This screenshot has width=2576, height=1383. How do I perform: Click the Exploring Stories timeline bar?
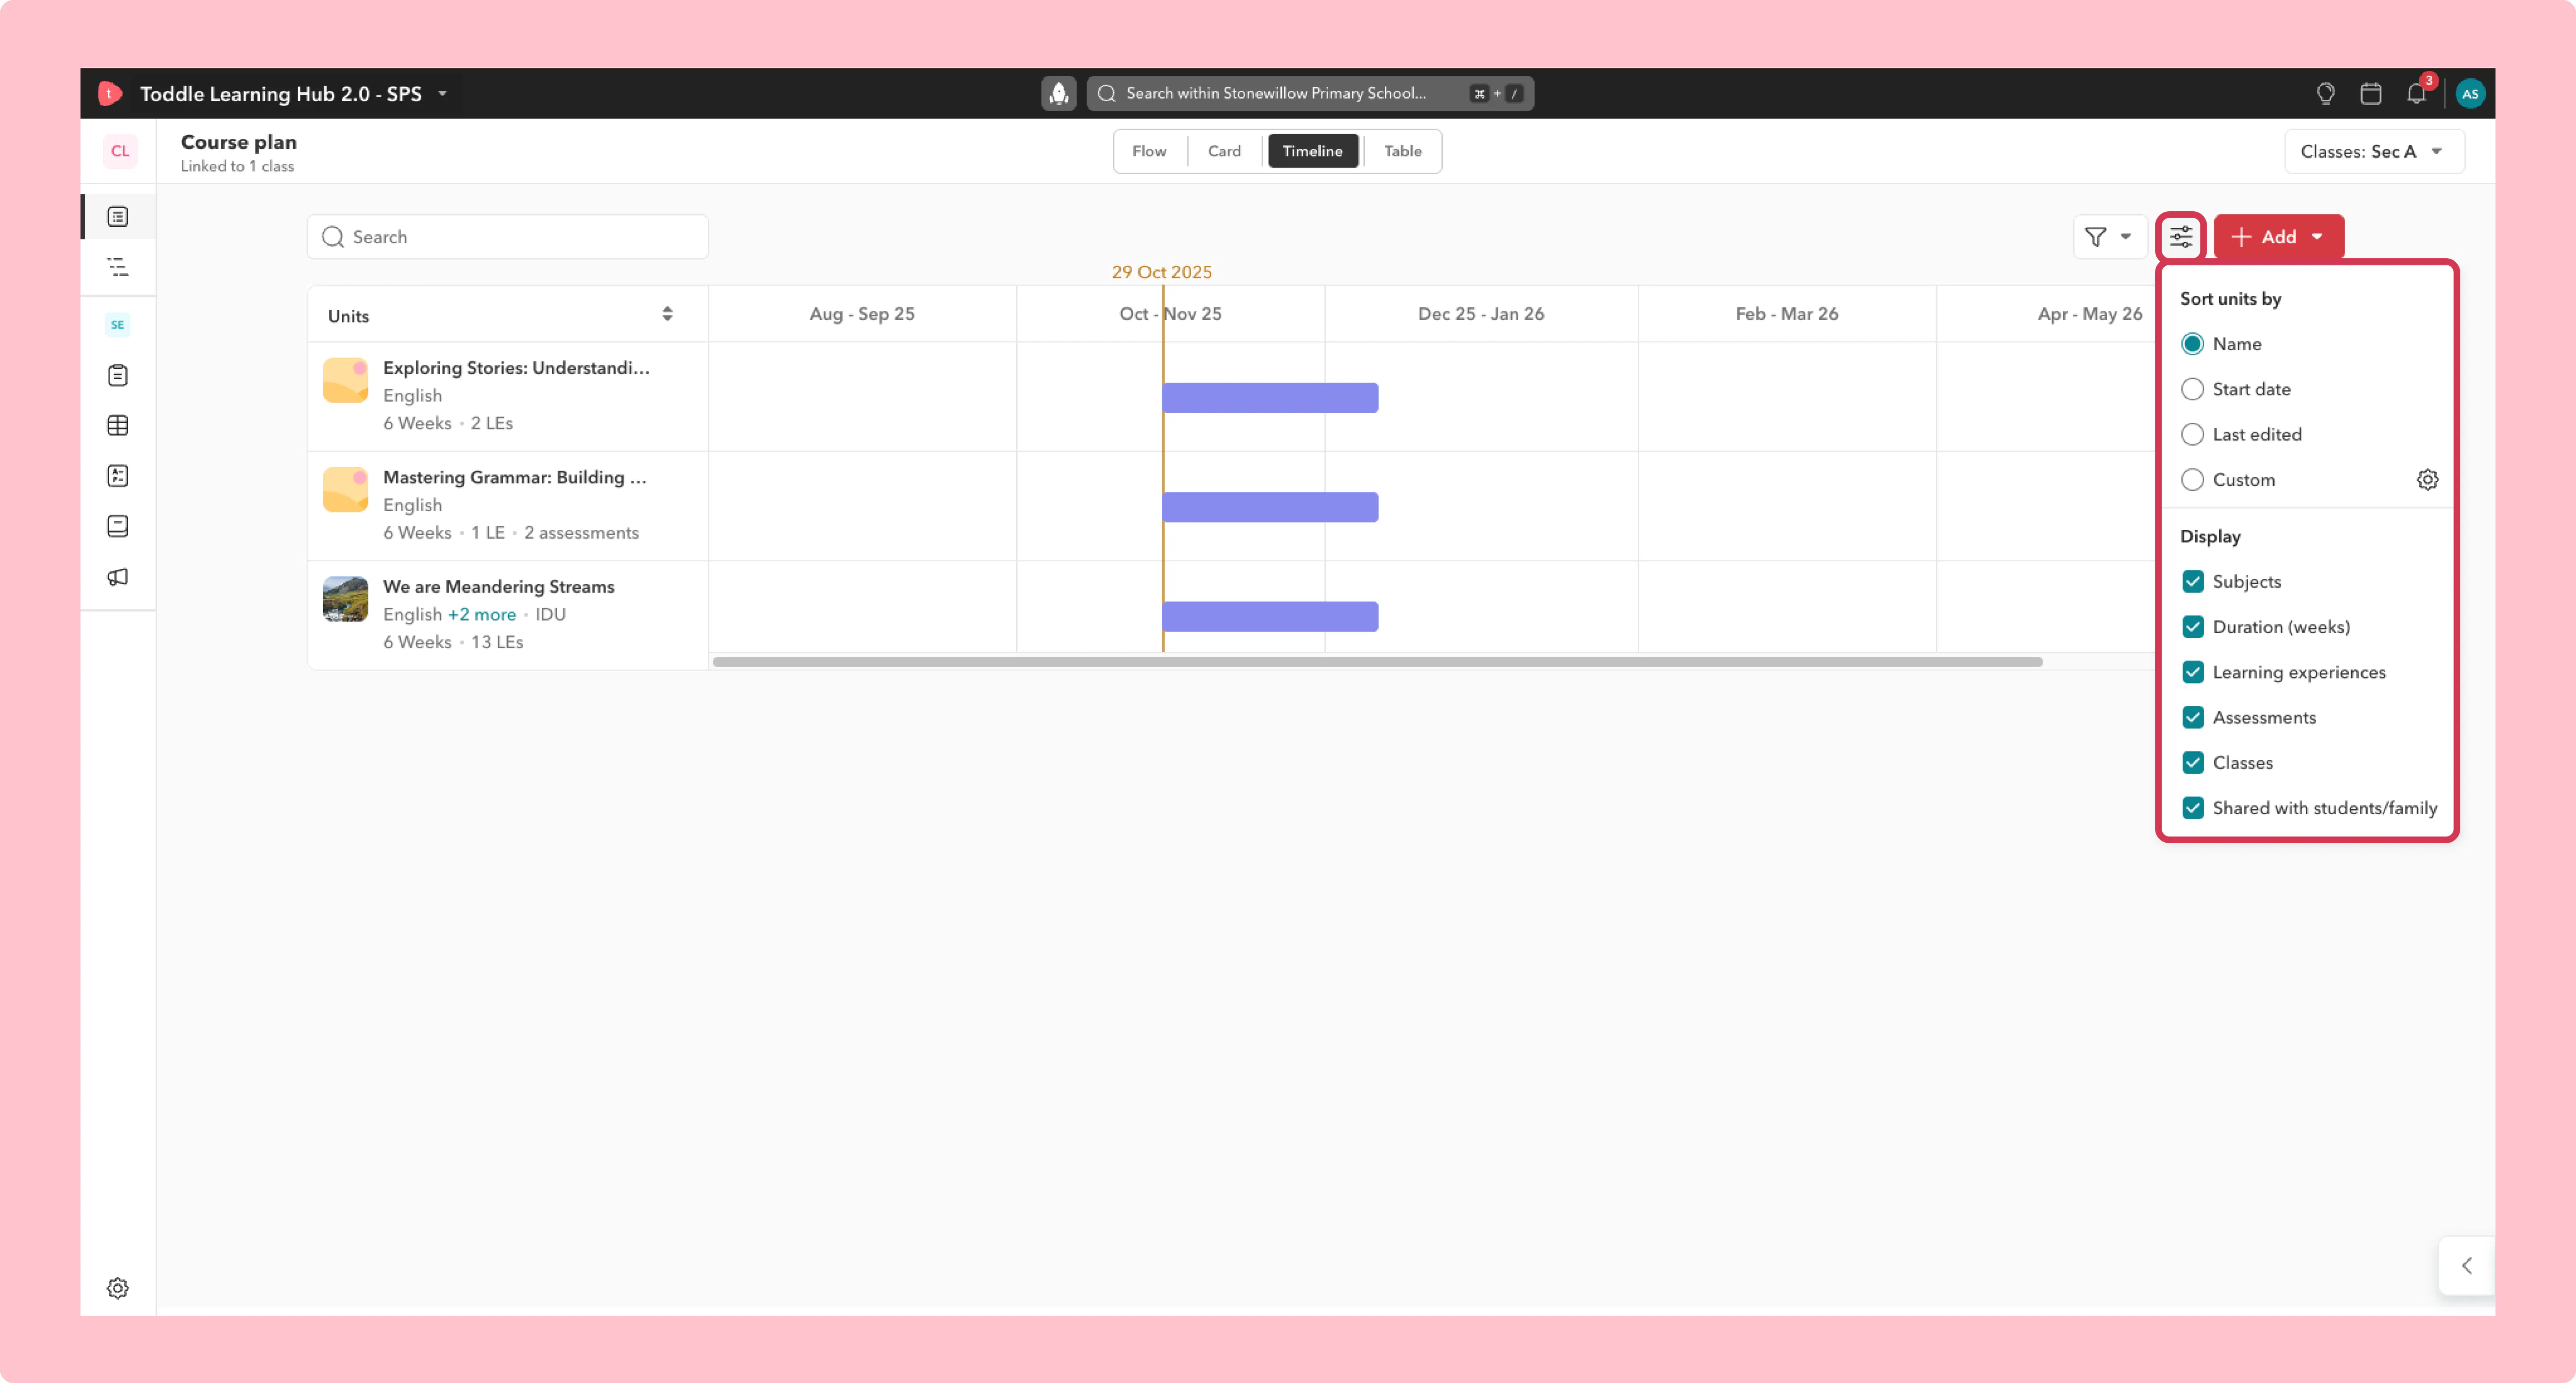1270,398
